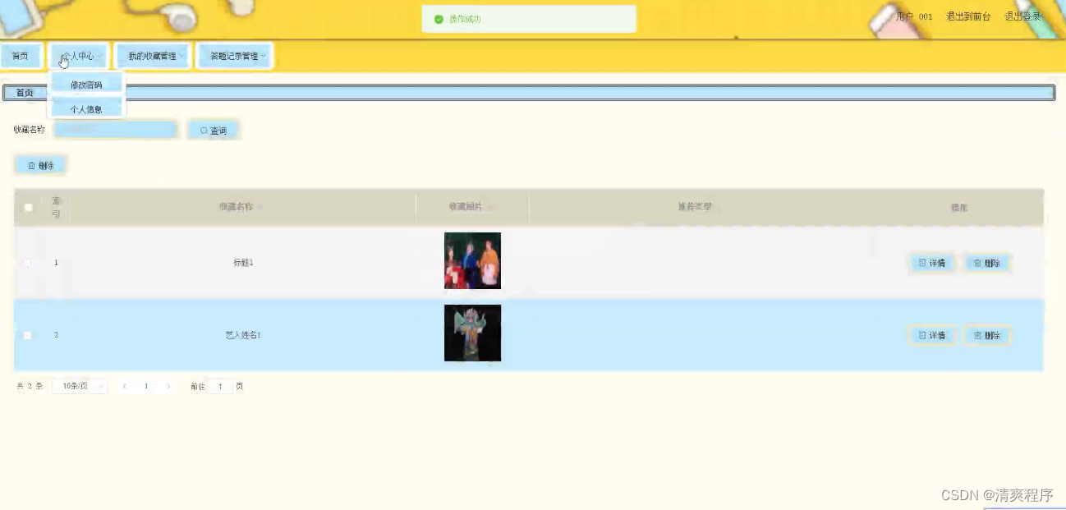
Task: Click the 标题1 name cell
Action: tap(243, 263)
